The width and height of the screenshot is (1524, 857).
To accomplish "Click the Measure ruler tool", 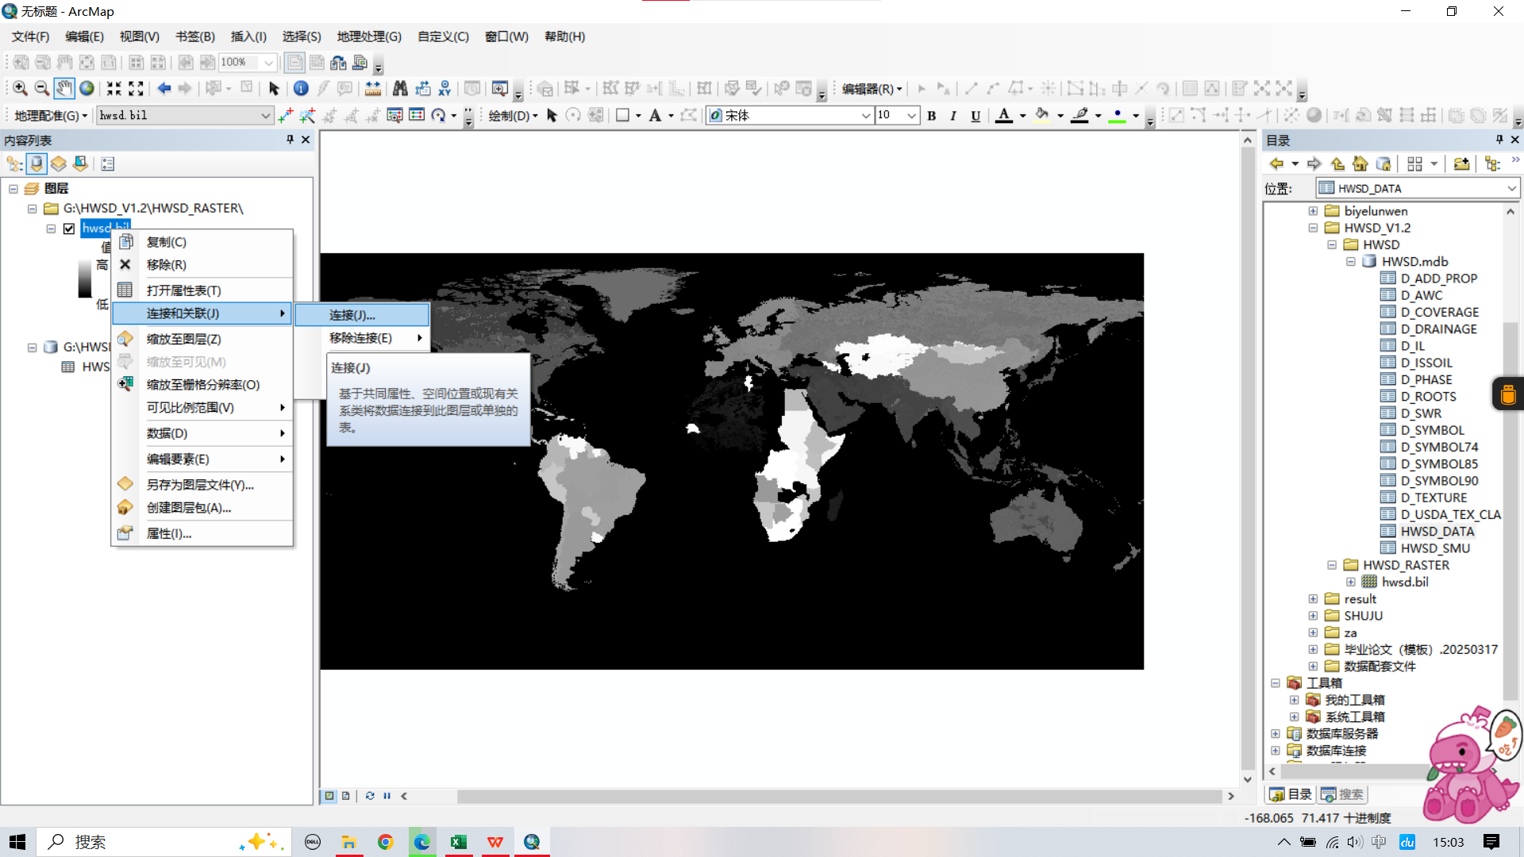I will point(372,88).
